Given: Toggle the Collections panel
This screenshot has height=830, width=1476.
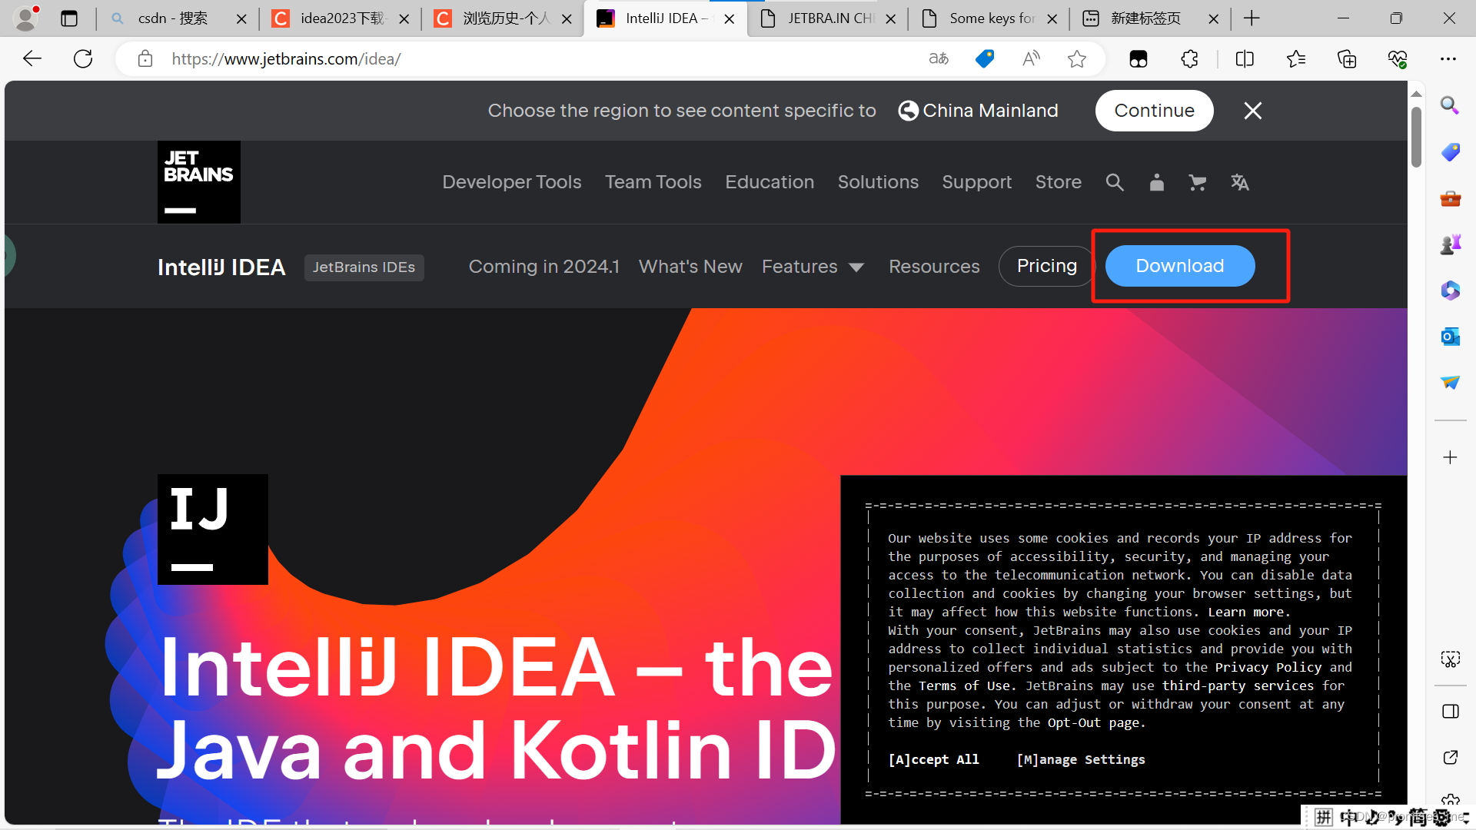Looking at the screenshot, I should [1347, 58].
